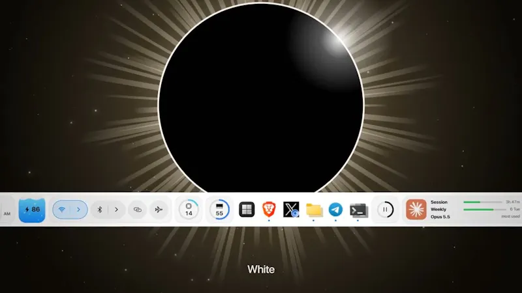This screenshot has width=522, height=293.
Task: Open File Explorer folder icon
Action: click(314, 210)
